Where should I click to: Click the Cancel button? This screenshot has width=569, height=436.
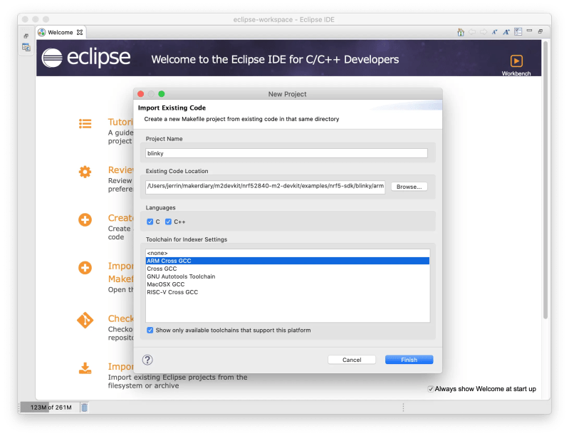352,360
